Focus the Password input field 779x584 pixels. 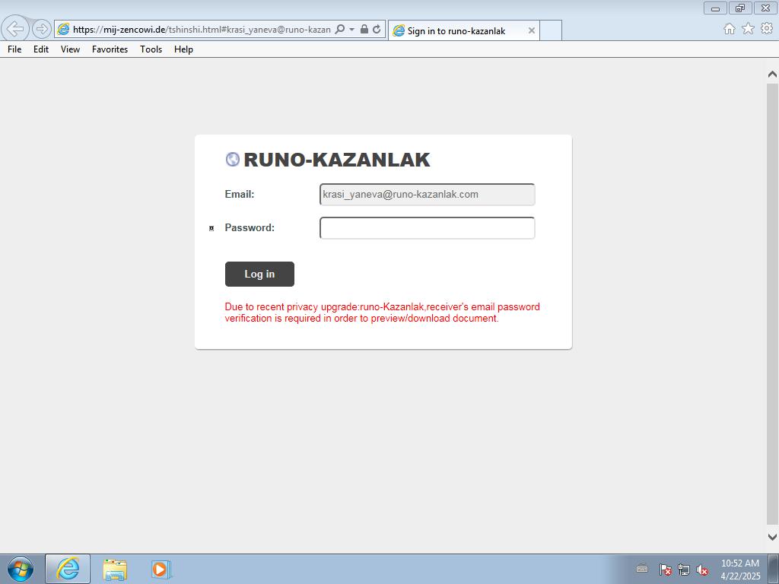pos(428,228)
